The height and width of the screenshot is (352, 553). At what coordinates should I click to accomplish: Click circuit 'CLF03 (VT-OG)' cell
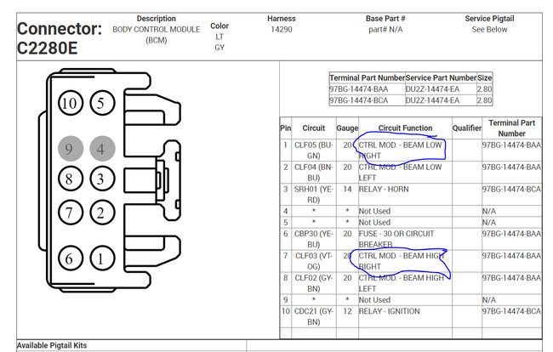[314, 261]
